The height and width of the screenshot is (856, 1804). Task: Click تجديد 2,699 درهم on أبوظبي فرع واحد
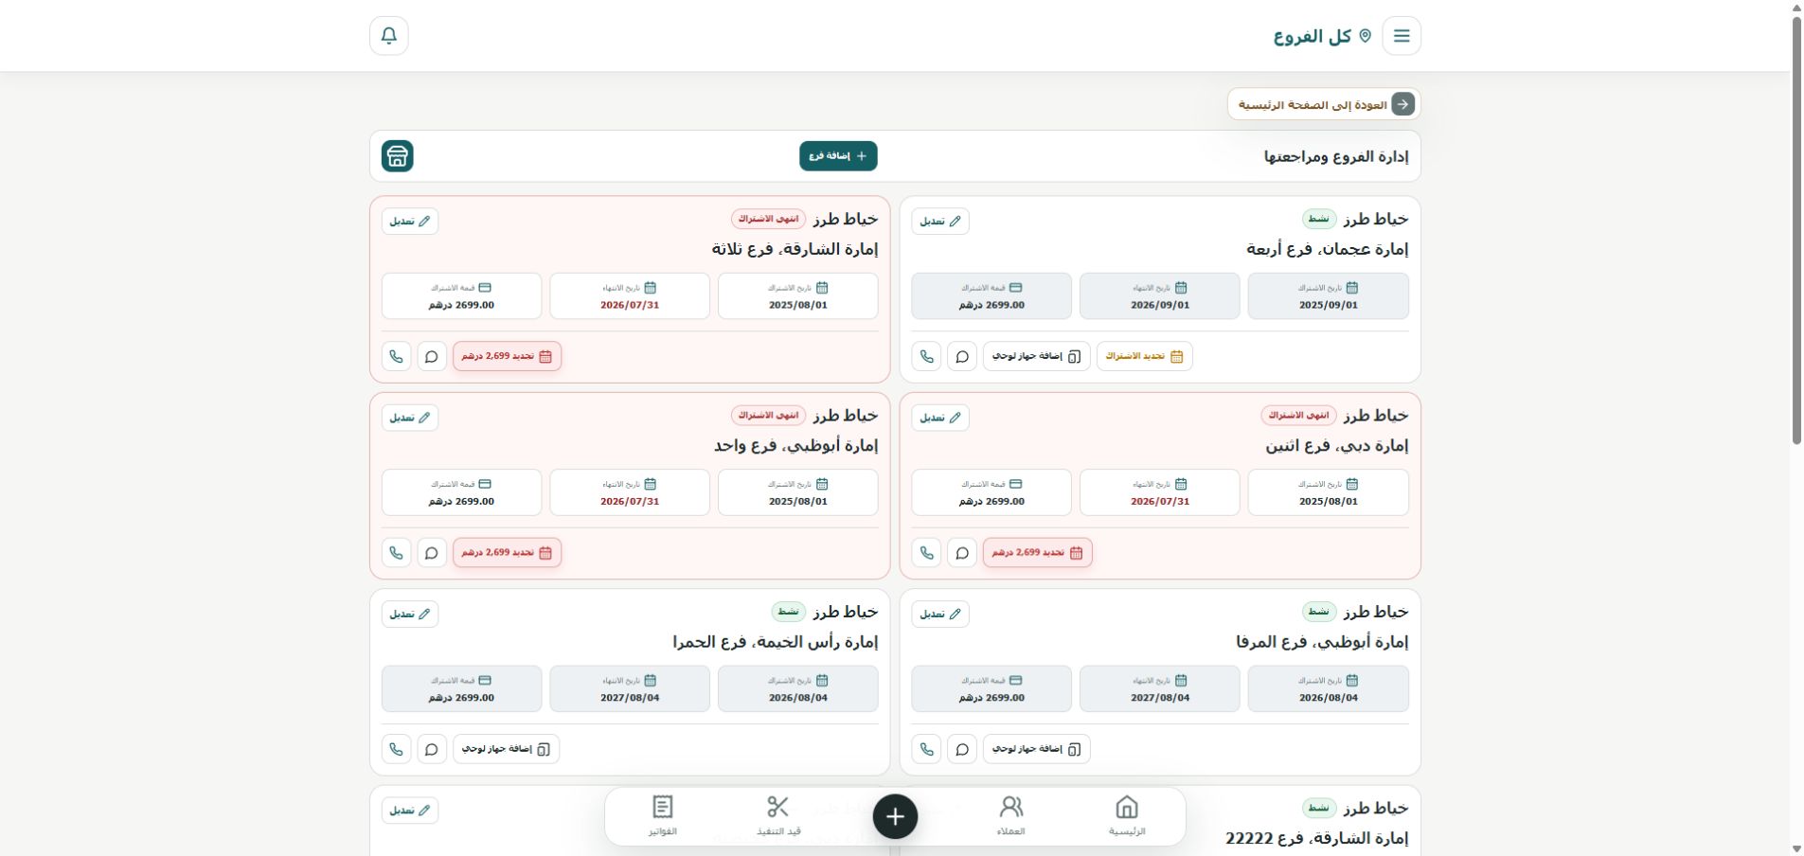point(507,553)
